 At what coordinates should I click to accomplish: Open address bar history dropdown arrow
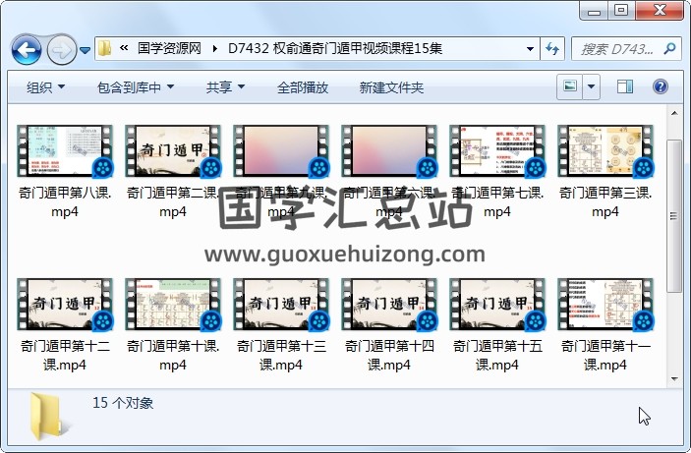530,48
